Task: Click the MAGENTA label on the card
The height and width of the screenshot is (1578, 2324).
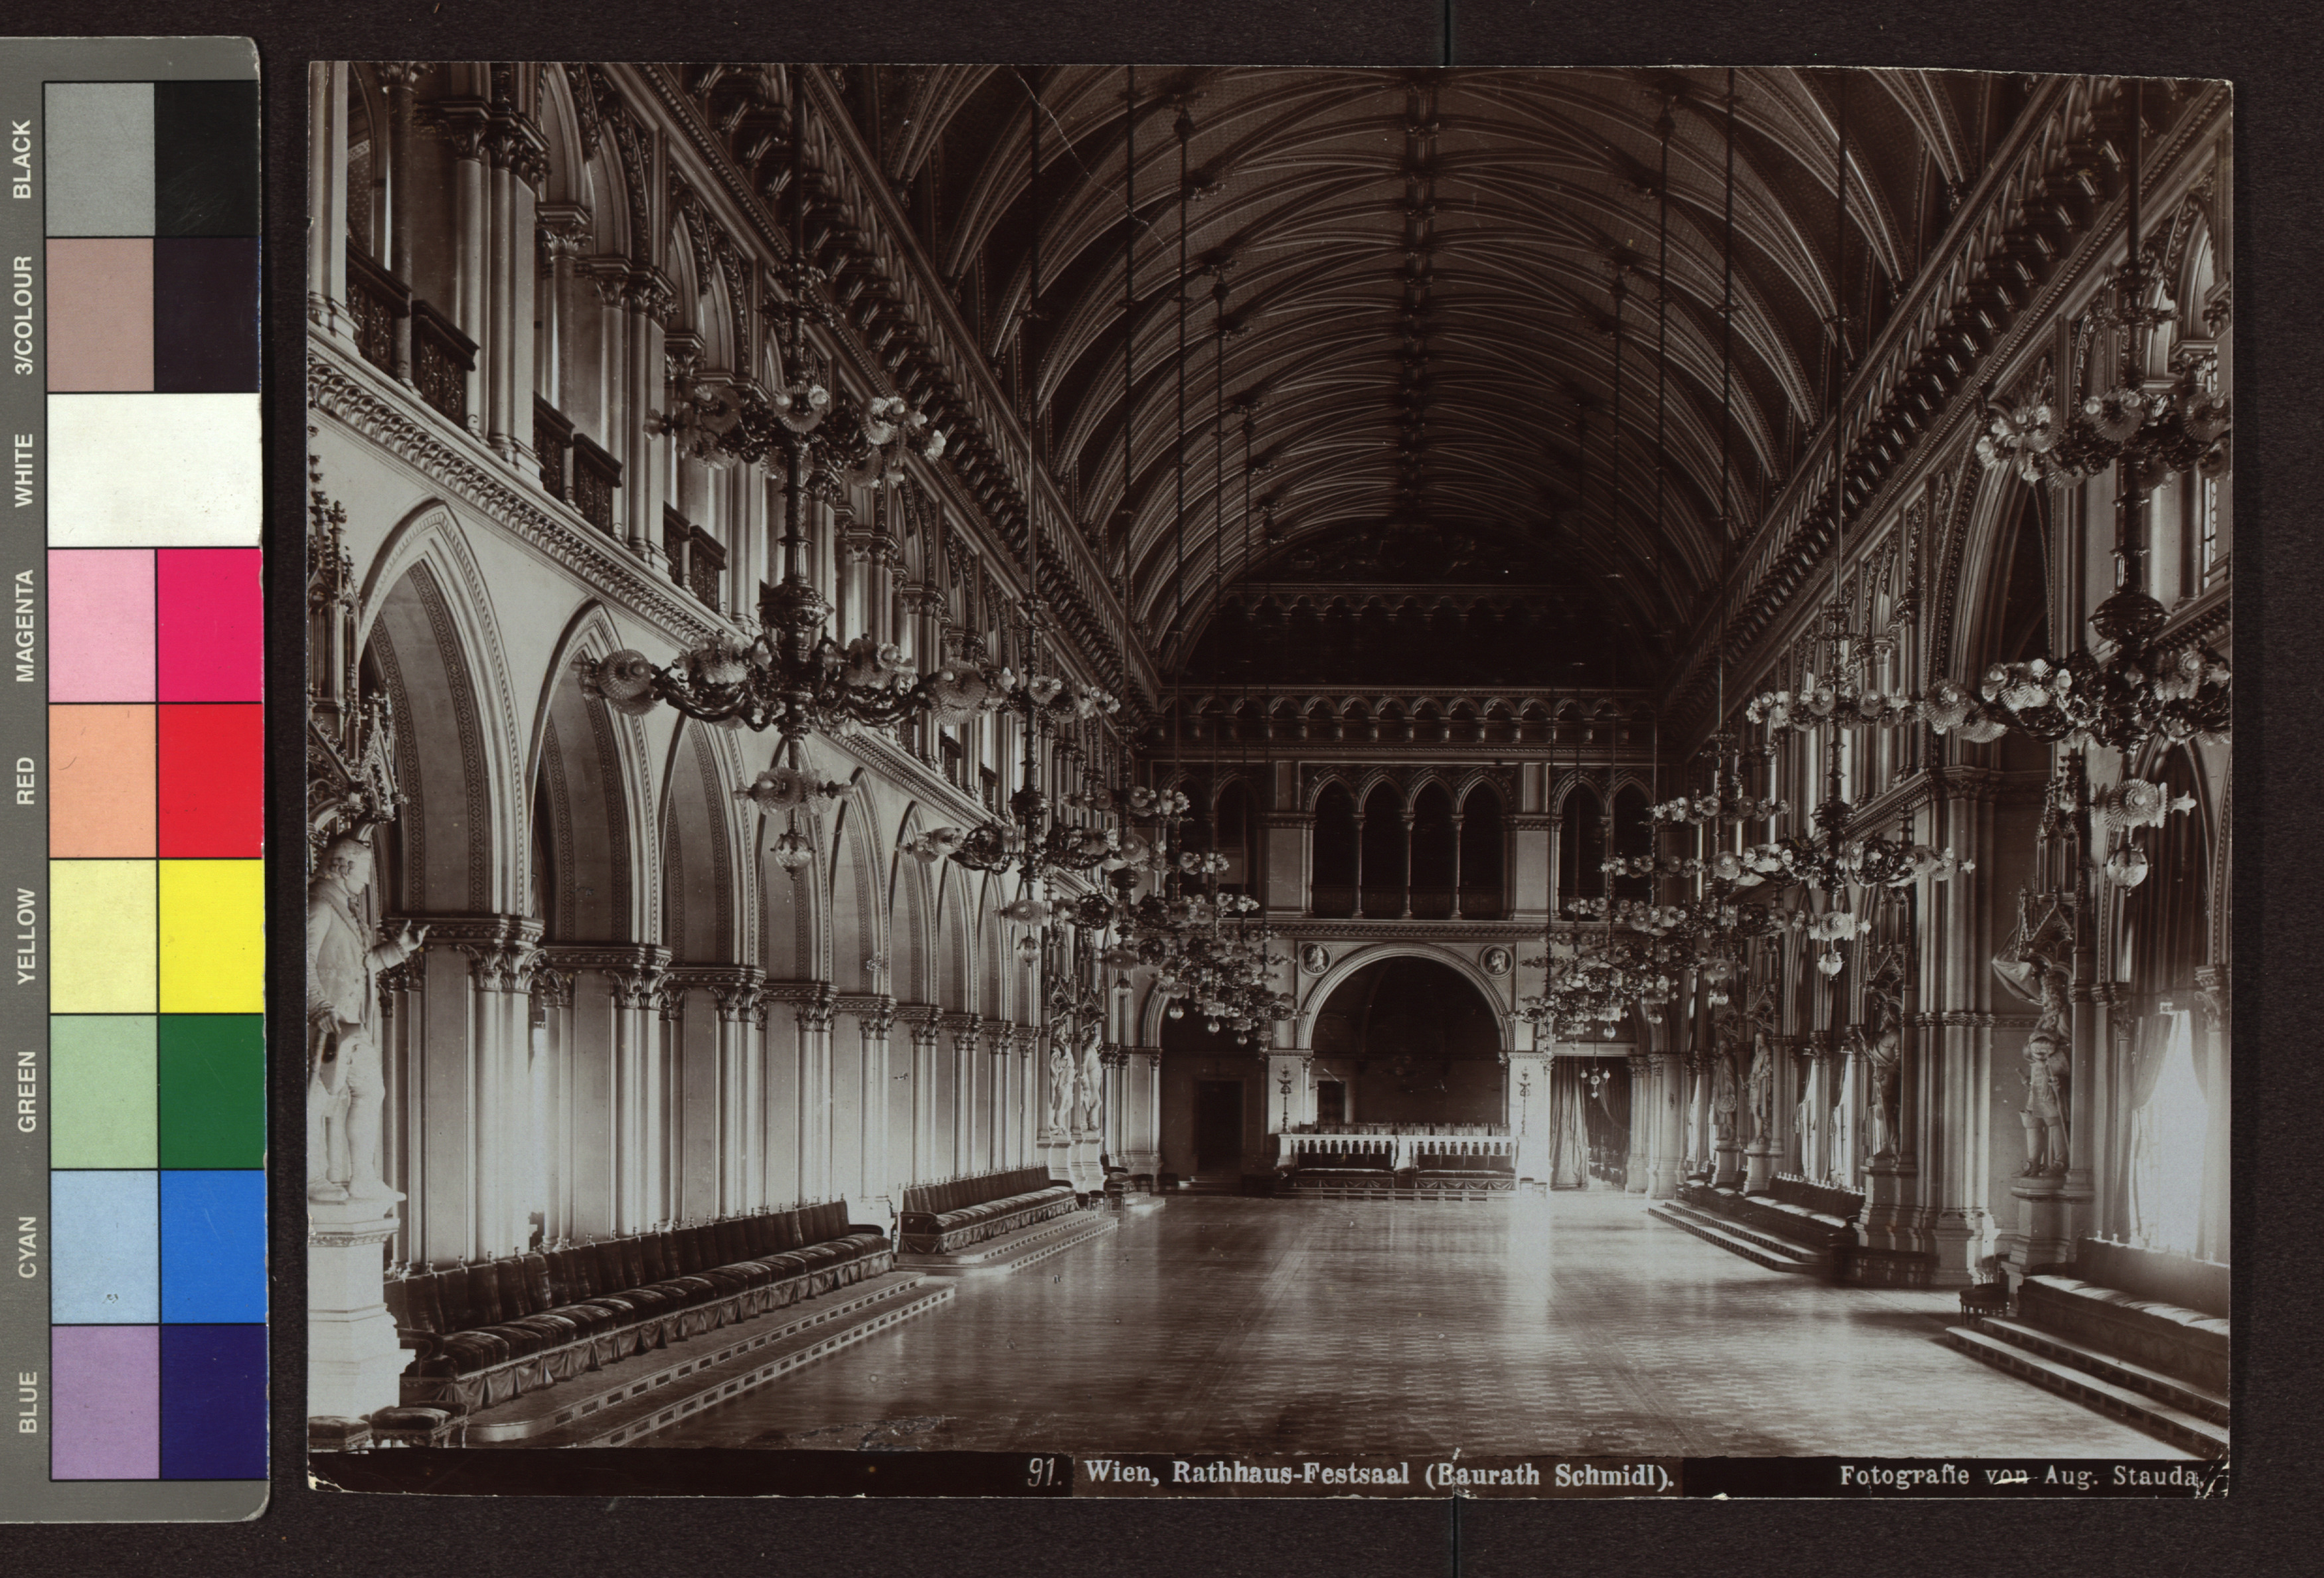Action: click(25, 626)
